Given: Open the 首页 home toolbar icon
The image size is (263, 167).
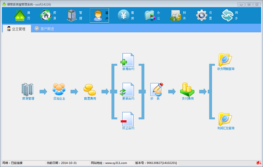Looking at the screenshot, I should 20,15.
